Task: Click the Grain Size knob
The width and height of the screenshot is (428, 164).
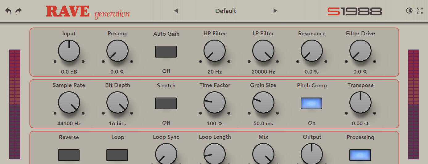Action: point(263,102)
